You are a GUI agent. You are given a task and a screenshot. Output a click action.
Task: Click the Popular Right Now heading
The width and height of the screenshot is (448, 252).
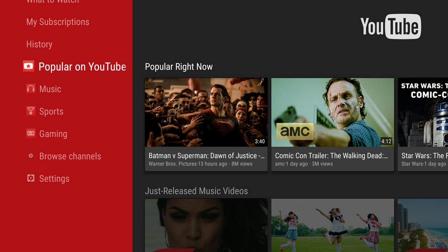point(179,67)
